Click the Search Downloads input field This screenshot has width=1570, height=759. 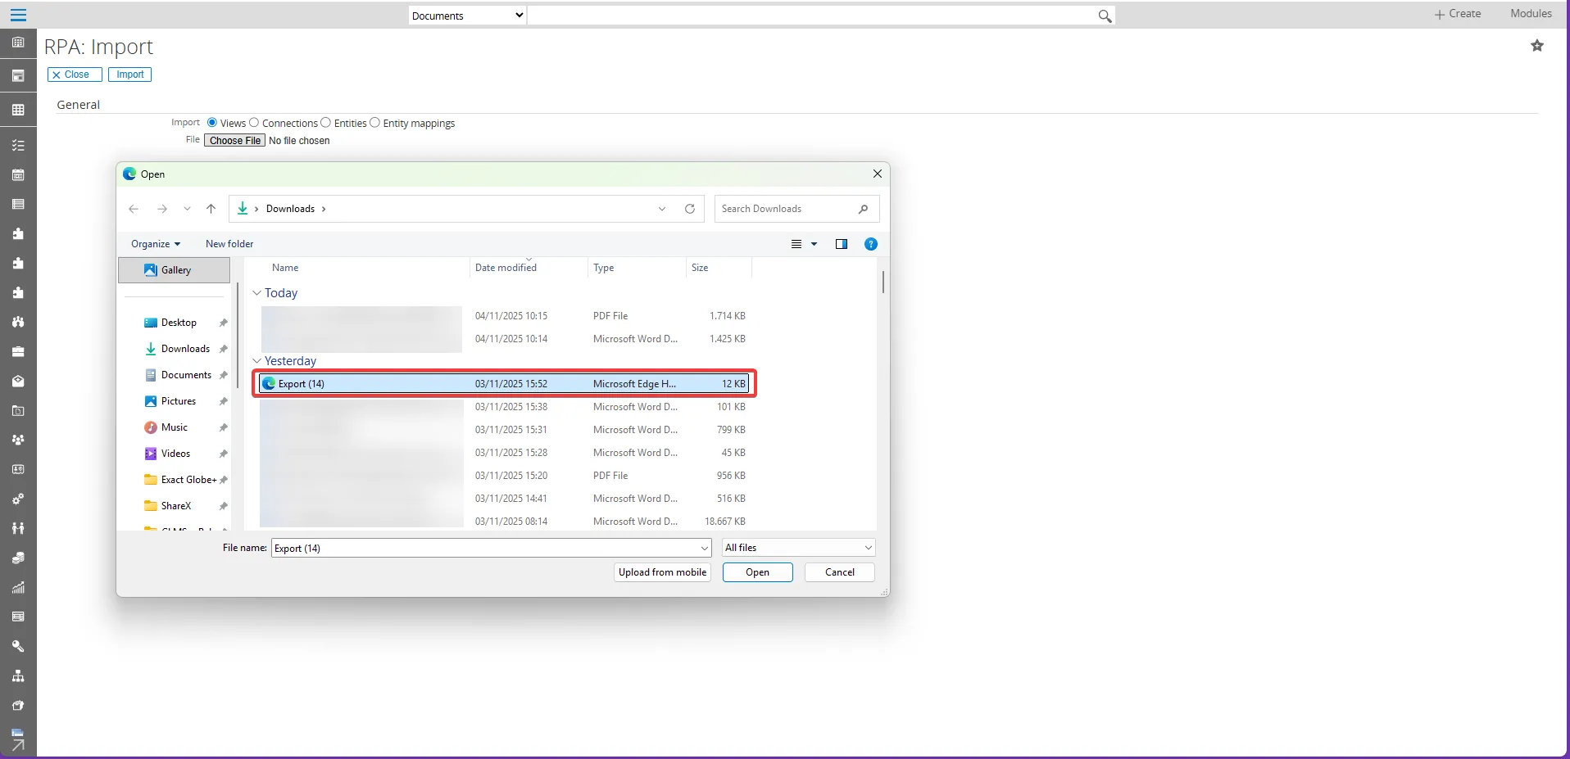pyautogui.click(x=787, y=209)
